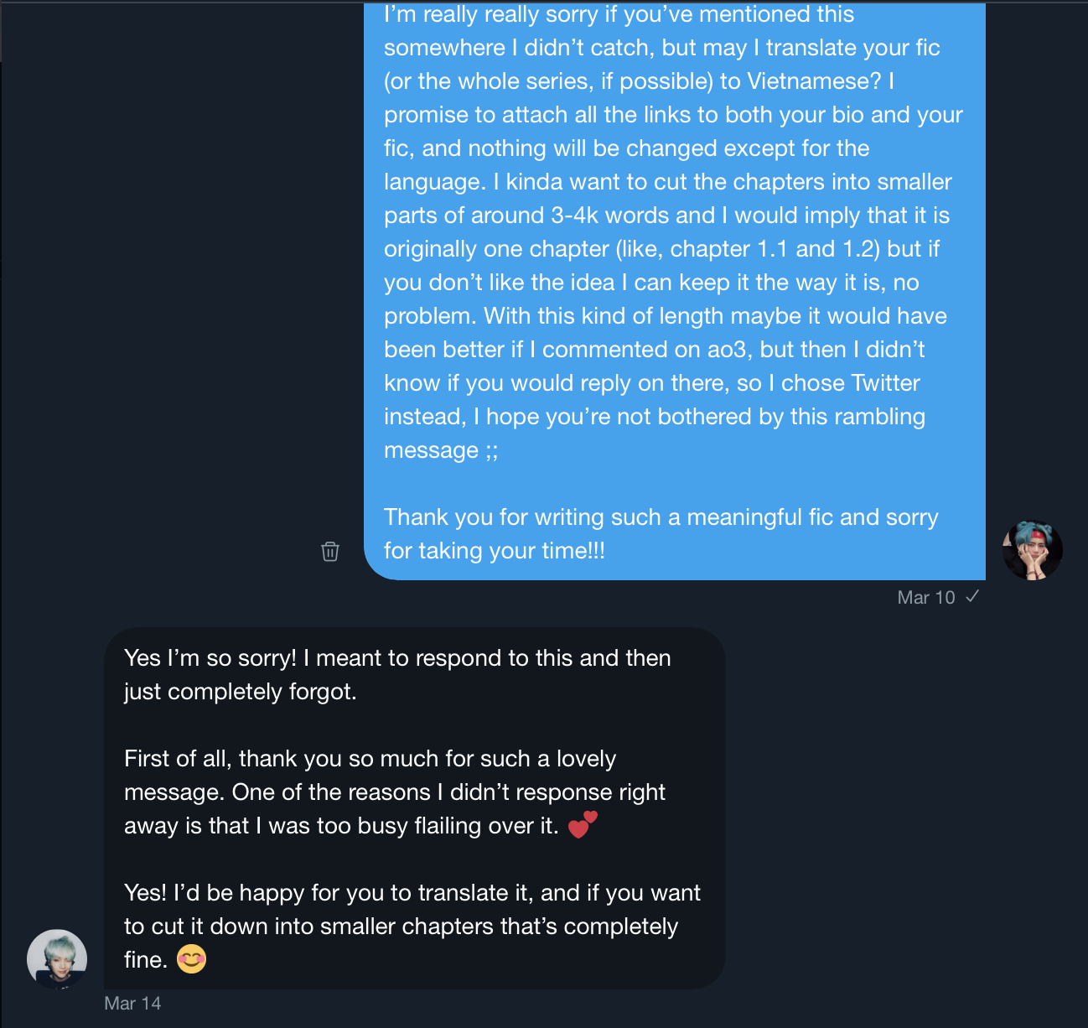Select the gray reply message bubble

(x=415, y=808)
